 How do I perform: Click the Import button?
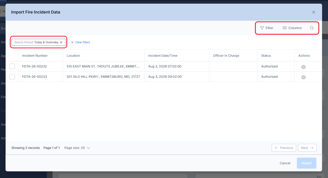(306, 163)
